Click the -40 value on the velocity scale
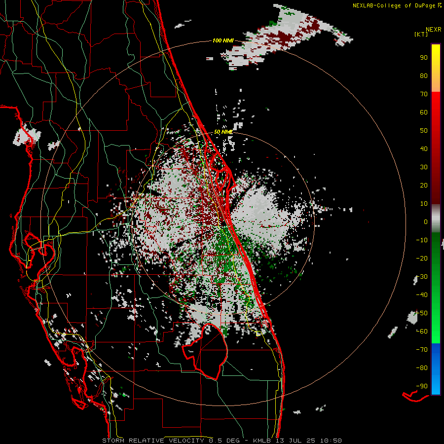The width and height of the screenshot is (444, 444). click(422, 295)
